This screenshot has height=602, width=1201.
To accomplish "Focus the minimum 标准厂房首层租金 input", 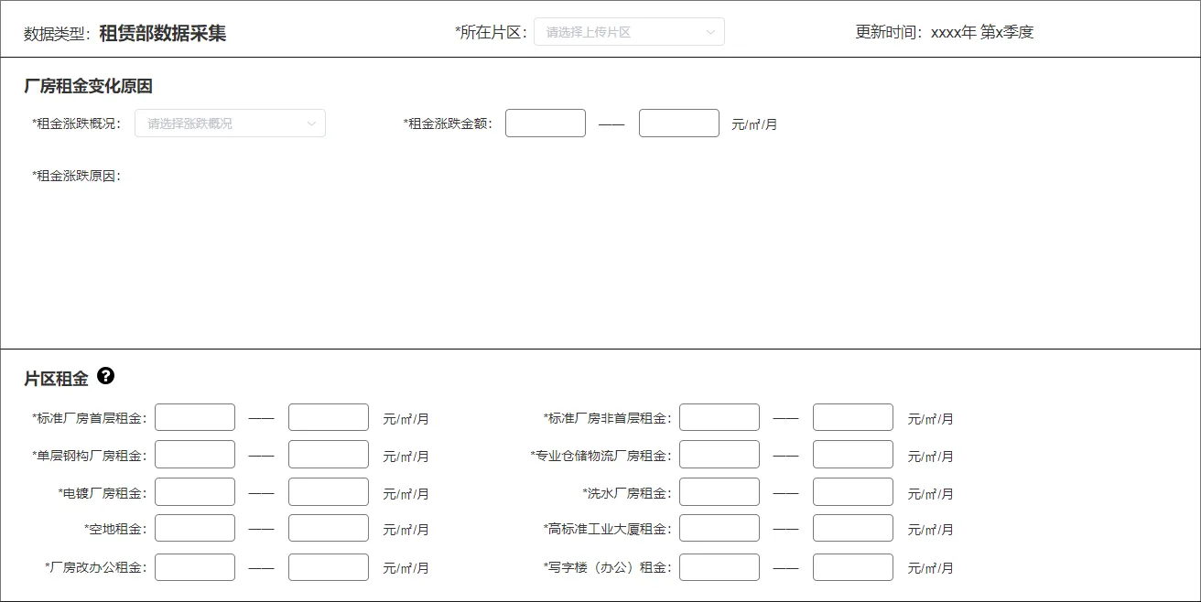I will tap(195, 417).
